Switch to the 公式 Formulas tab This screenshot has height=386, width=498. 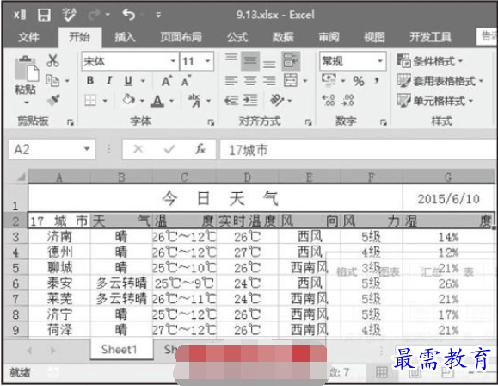(x=237, y=37)
